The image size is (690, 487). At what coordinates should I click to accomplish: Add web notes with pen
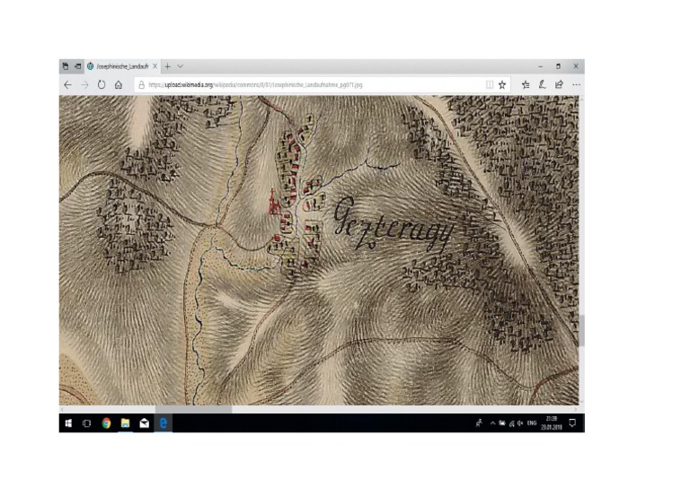point(542,84)
